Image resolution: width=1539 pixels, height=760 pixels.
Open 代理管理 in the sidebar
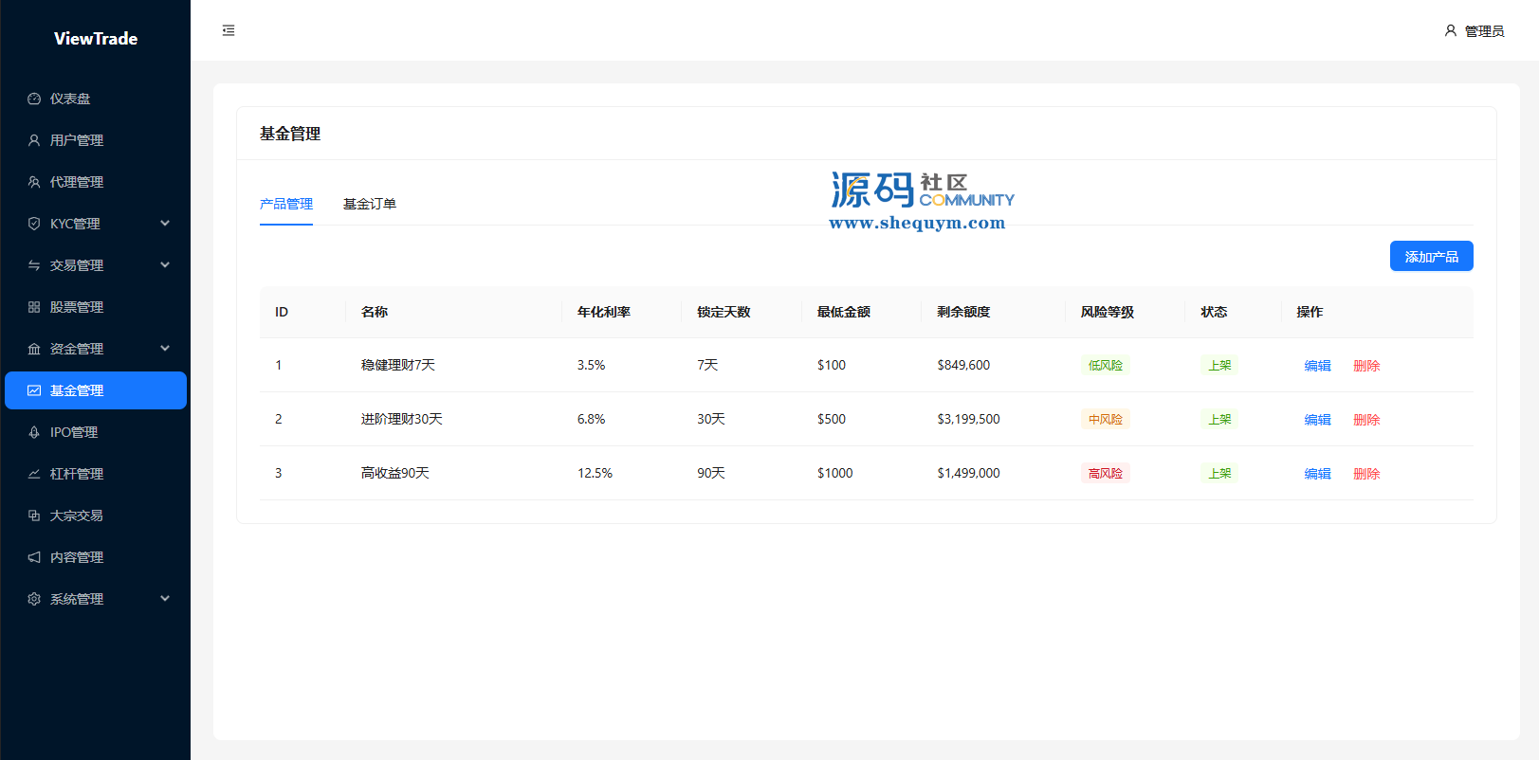click(x=96, y=182)
